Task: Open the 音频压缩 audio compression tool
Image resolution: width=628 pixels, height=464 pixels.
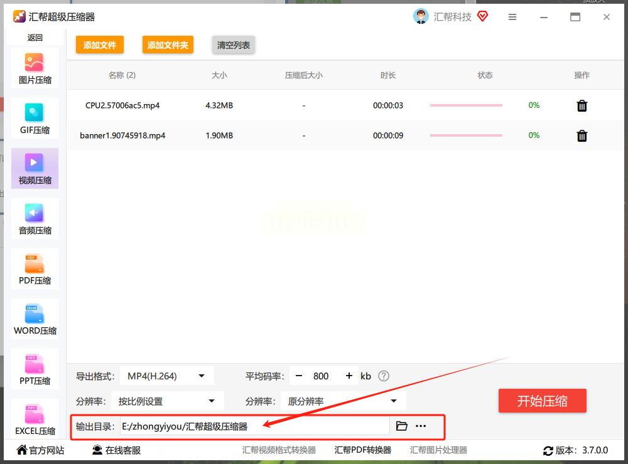Action: pos(35,218)
